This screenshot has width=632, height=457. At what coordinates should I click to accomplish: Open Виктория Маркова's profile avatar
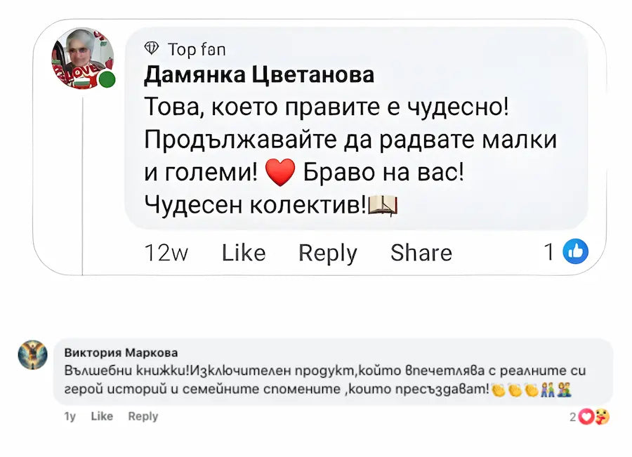[x=33, y=355]
